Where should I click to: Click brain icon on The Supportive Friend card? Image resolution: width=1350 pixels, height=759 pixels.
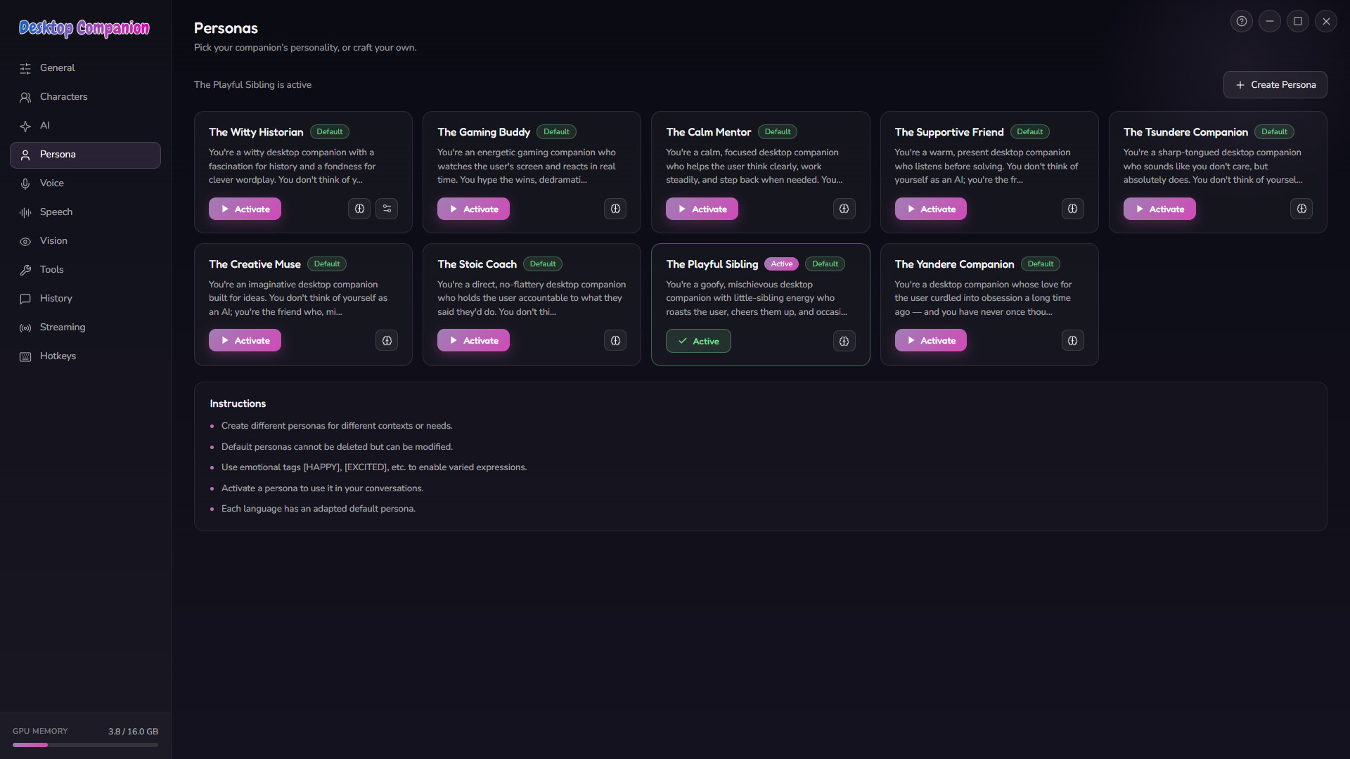point(1072,209)
